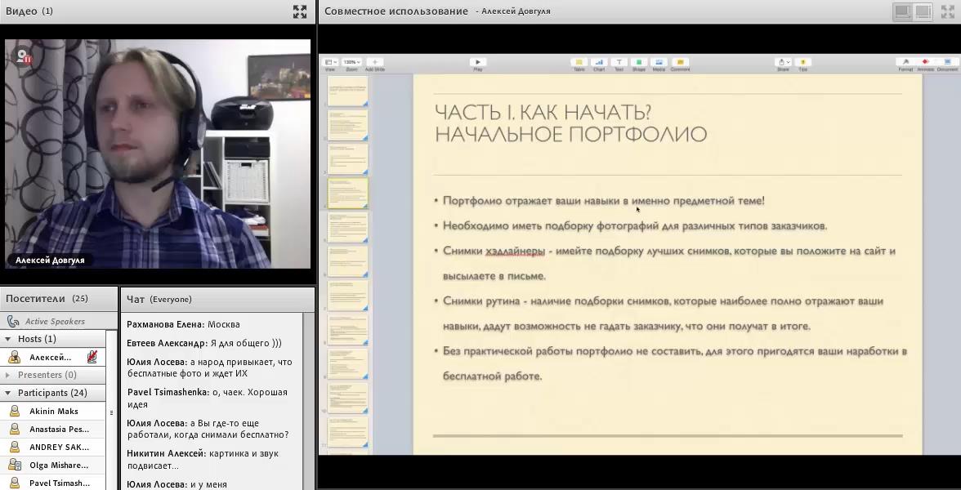Select participant Akinin Maks
The width and height of the screenshot is (961, 490).
coord(52,411)
